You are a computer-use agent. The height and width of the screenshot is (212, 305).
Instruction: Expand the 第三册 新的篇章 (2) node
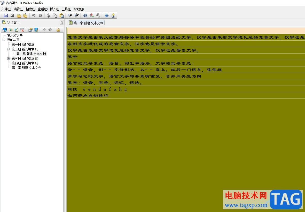pos(8,59)
